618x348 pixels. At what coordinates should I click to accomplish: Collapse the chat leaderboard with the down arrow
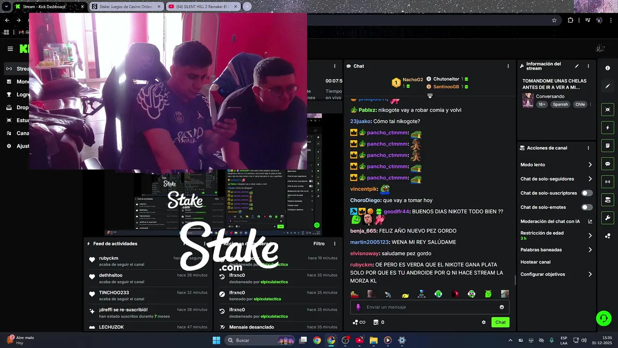[x=430, y=96]
